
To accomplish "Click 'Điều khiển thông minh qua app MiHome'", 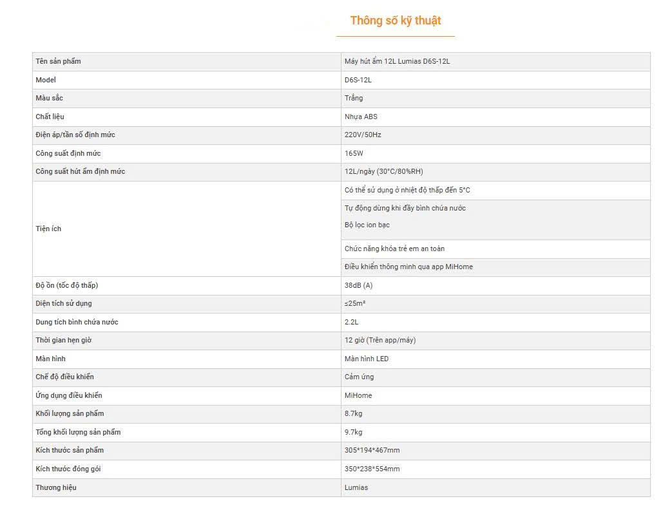I will [409, 267].
